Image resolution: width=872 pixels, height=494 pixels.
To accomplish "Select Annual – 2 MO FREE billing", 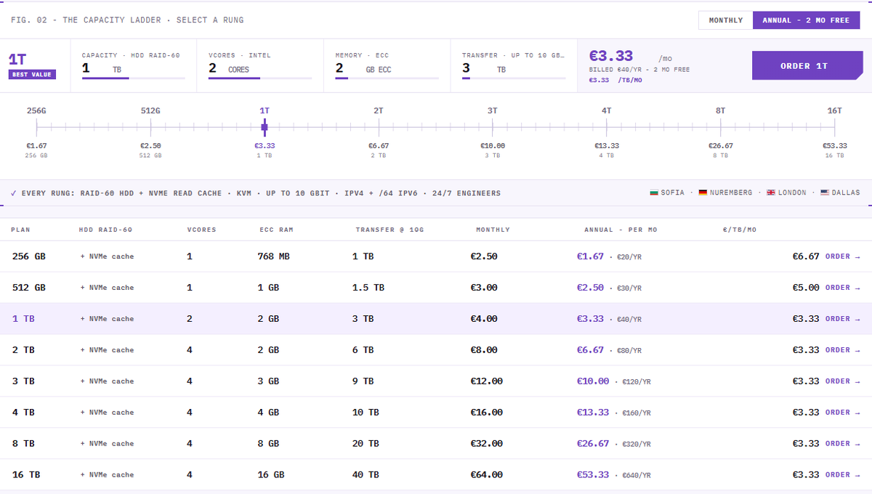I will tap(806, 20).
